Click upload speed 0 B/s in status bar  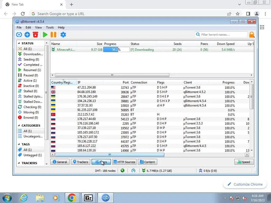[x=208, y=171]
